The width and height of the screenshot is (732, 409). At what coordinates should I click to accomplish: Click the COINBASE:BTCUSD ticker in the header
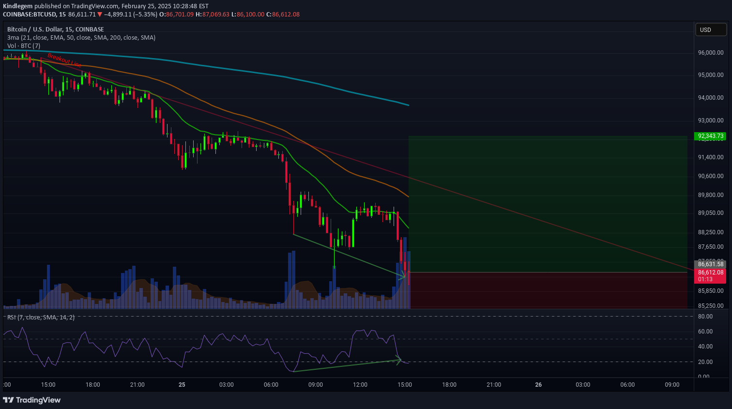point(29,15)
